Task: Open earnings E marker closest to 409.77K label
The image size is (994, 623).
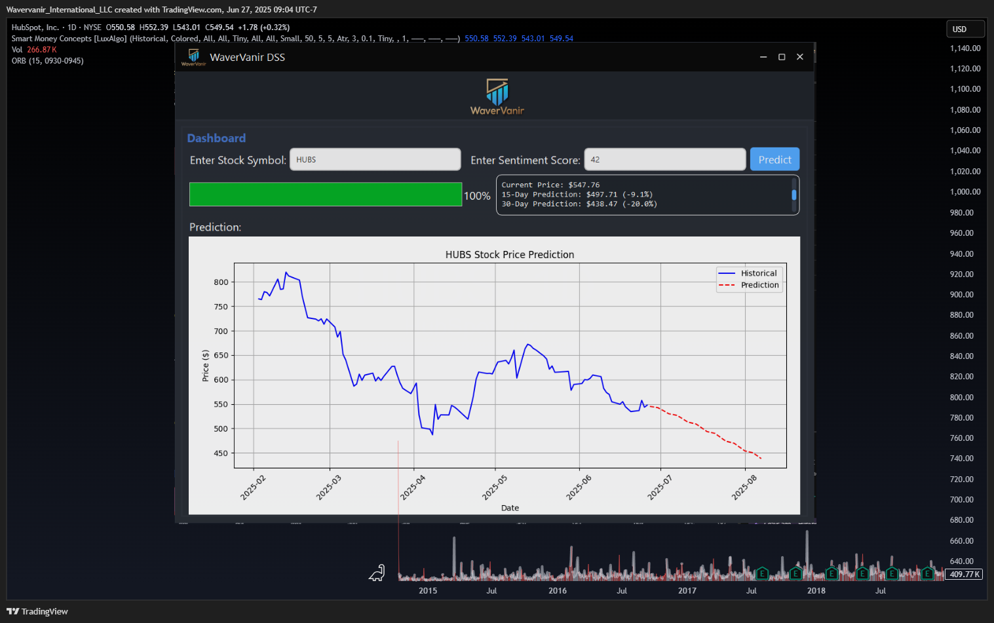Action: (927, 574)
